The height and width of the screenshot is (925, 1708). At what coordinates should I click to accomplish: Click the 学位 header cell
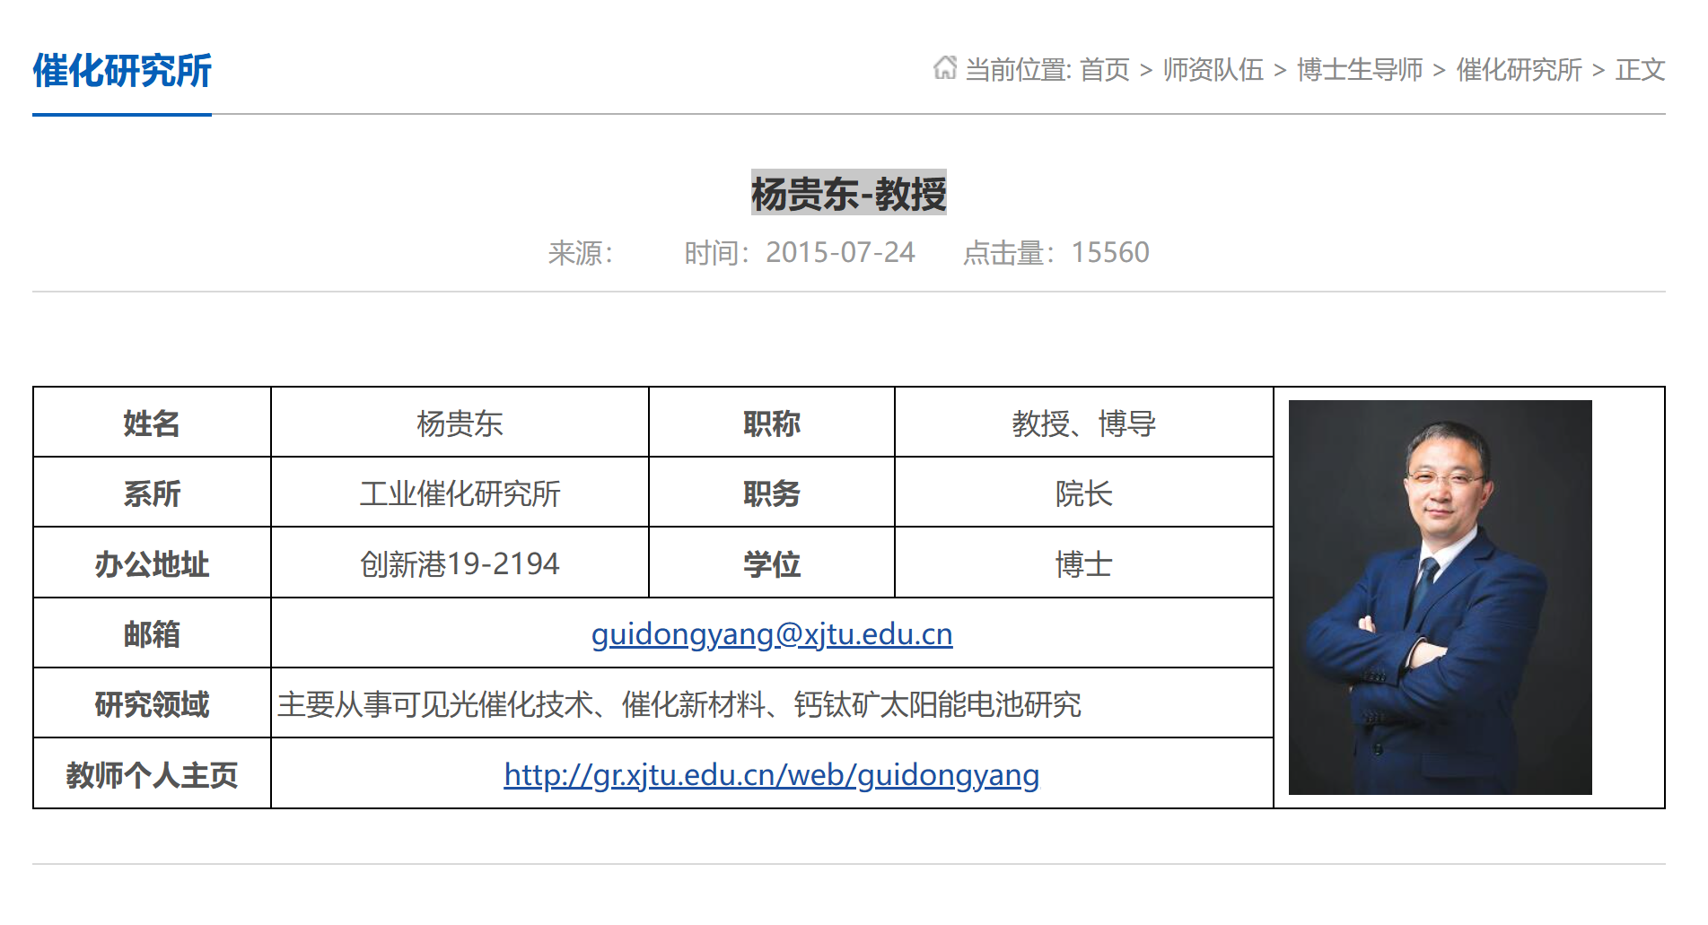772,563
